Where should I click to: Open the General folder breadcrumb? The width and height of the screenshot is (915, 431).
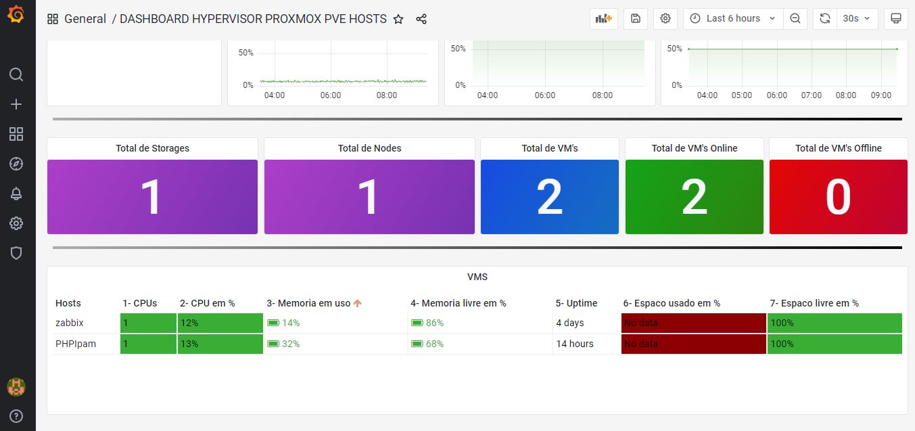pos(85,19)
